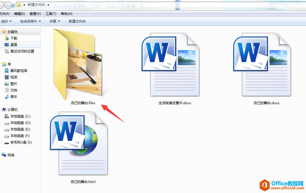Screen dimensions: 306x193
Task: Click the 音乐 music note icon
Action: [7, 96]
